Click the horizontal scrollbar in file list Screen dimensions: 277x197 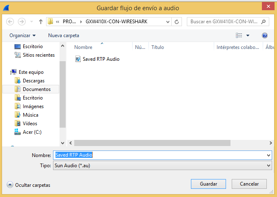pyautogui.click(x=152, y=143)
